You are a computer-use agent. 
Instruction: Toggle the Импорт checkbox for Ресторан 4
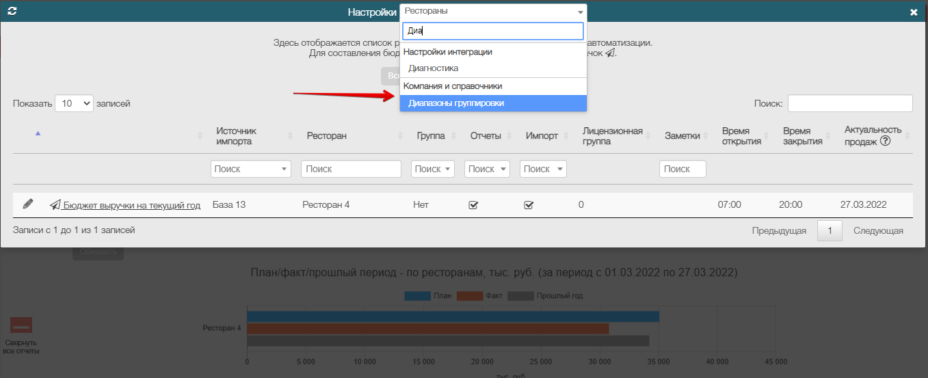(x=529, y=204)
